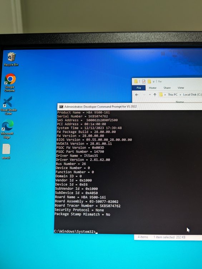The height and width of the screenshot is (269, 202).
Task: Launch Microsoft Edge desktop shortcut
Action: click(x=8, y=129)
